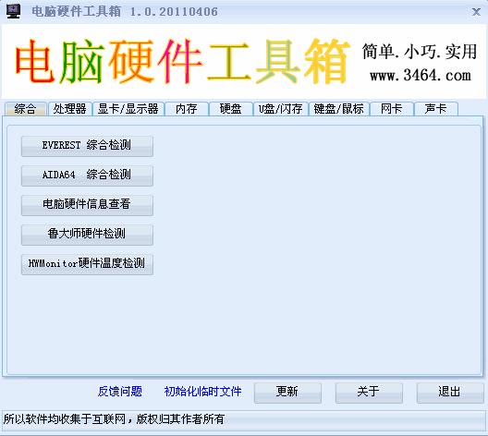This screenshot has width=488, height=436.
Task: Switch to the 声卡 tab
Action: click(436, 109)
